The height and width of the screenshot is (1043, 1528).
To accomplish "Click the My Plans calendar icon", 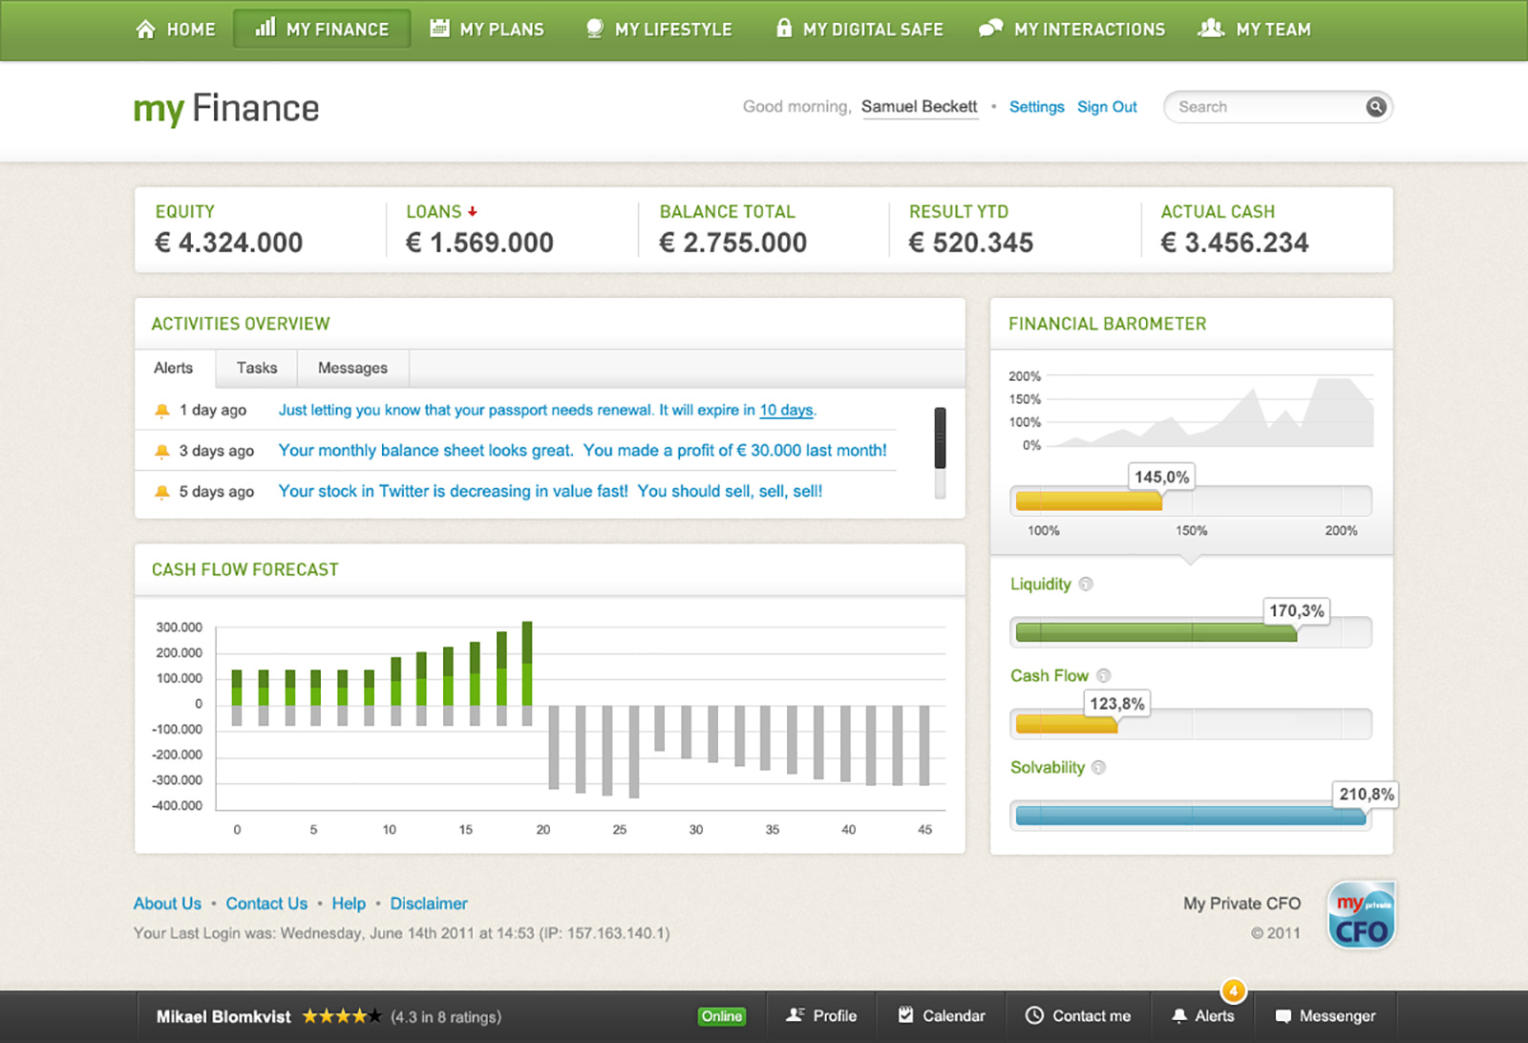I will [439, 28].
